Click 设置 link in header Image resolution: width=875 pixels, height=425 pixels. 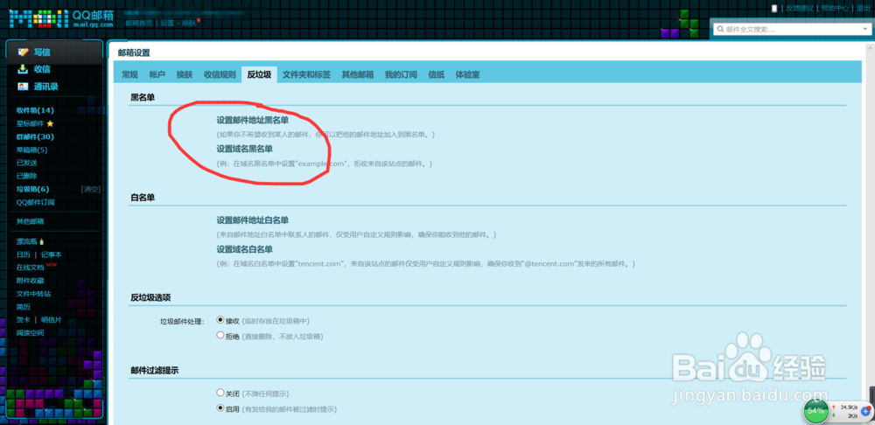point(167,24)
